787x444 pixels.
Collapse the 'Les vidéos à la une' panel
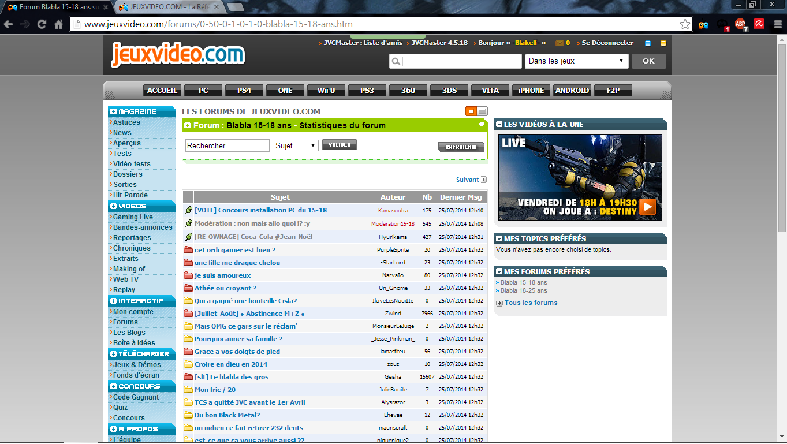coord(499,124)
